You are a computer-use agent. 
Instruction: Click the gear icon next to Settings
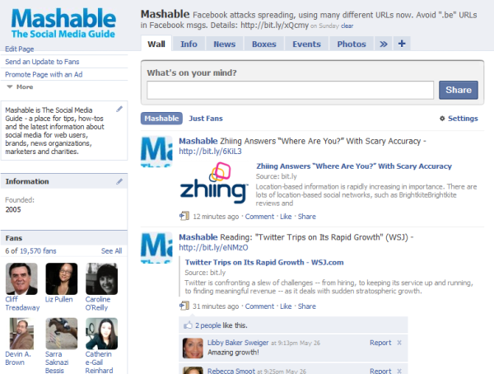point(442,119)
